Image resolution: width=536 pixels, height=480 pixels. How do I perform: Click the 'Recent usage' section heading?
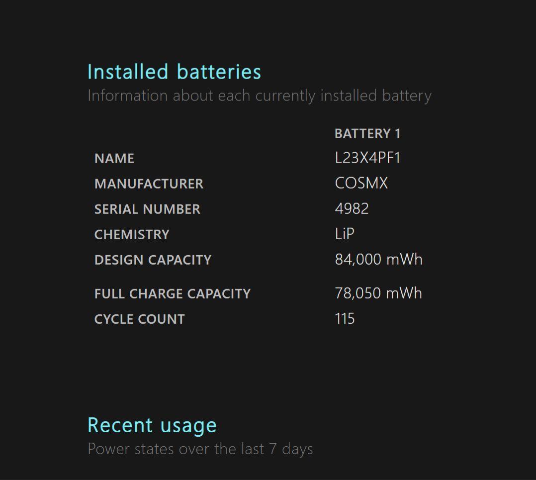[152, 425]
